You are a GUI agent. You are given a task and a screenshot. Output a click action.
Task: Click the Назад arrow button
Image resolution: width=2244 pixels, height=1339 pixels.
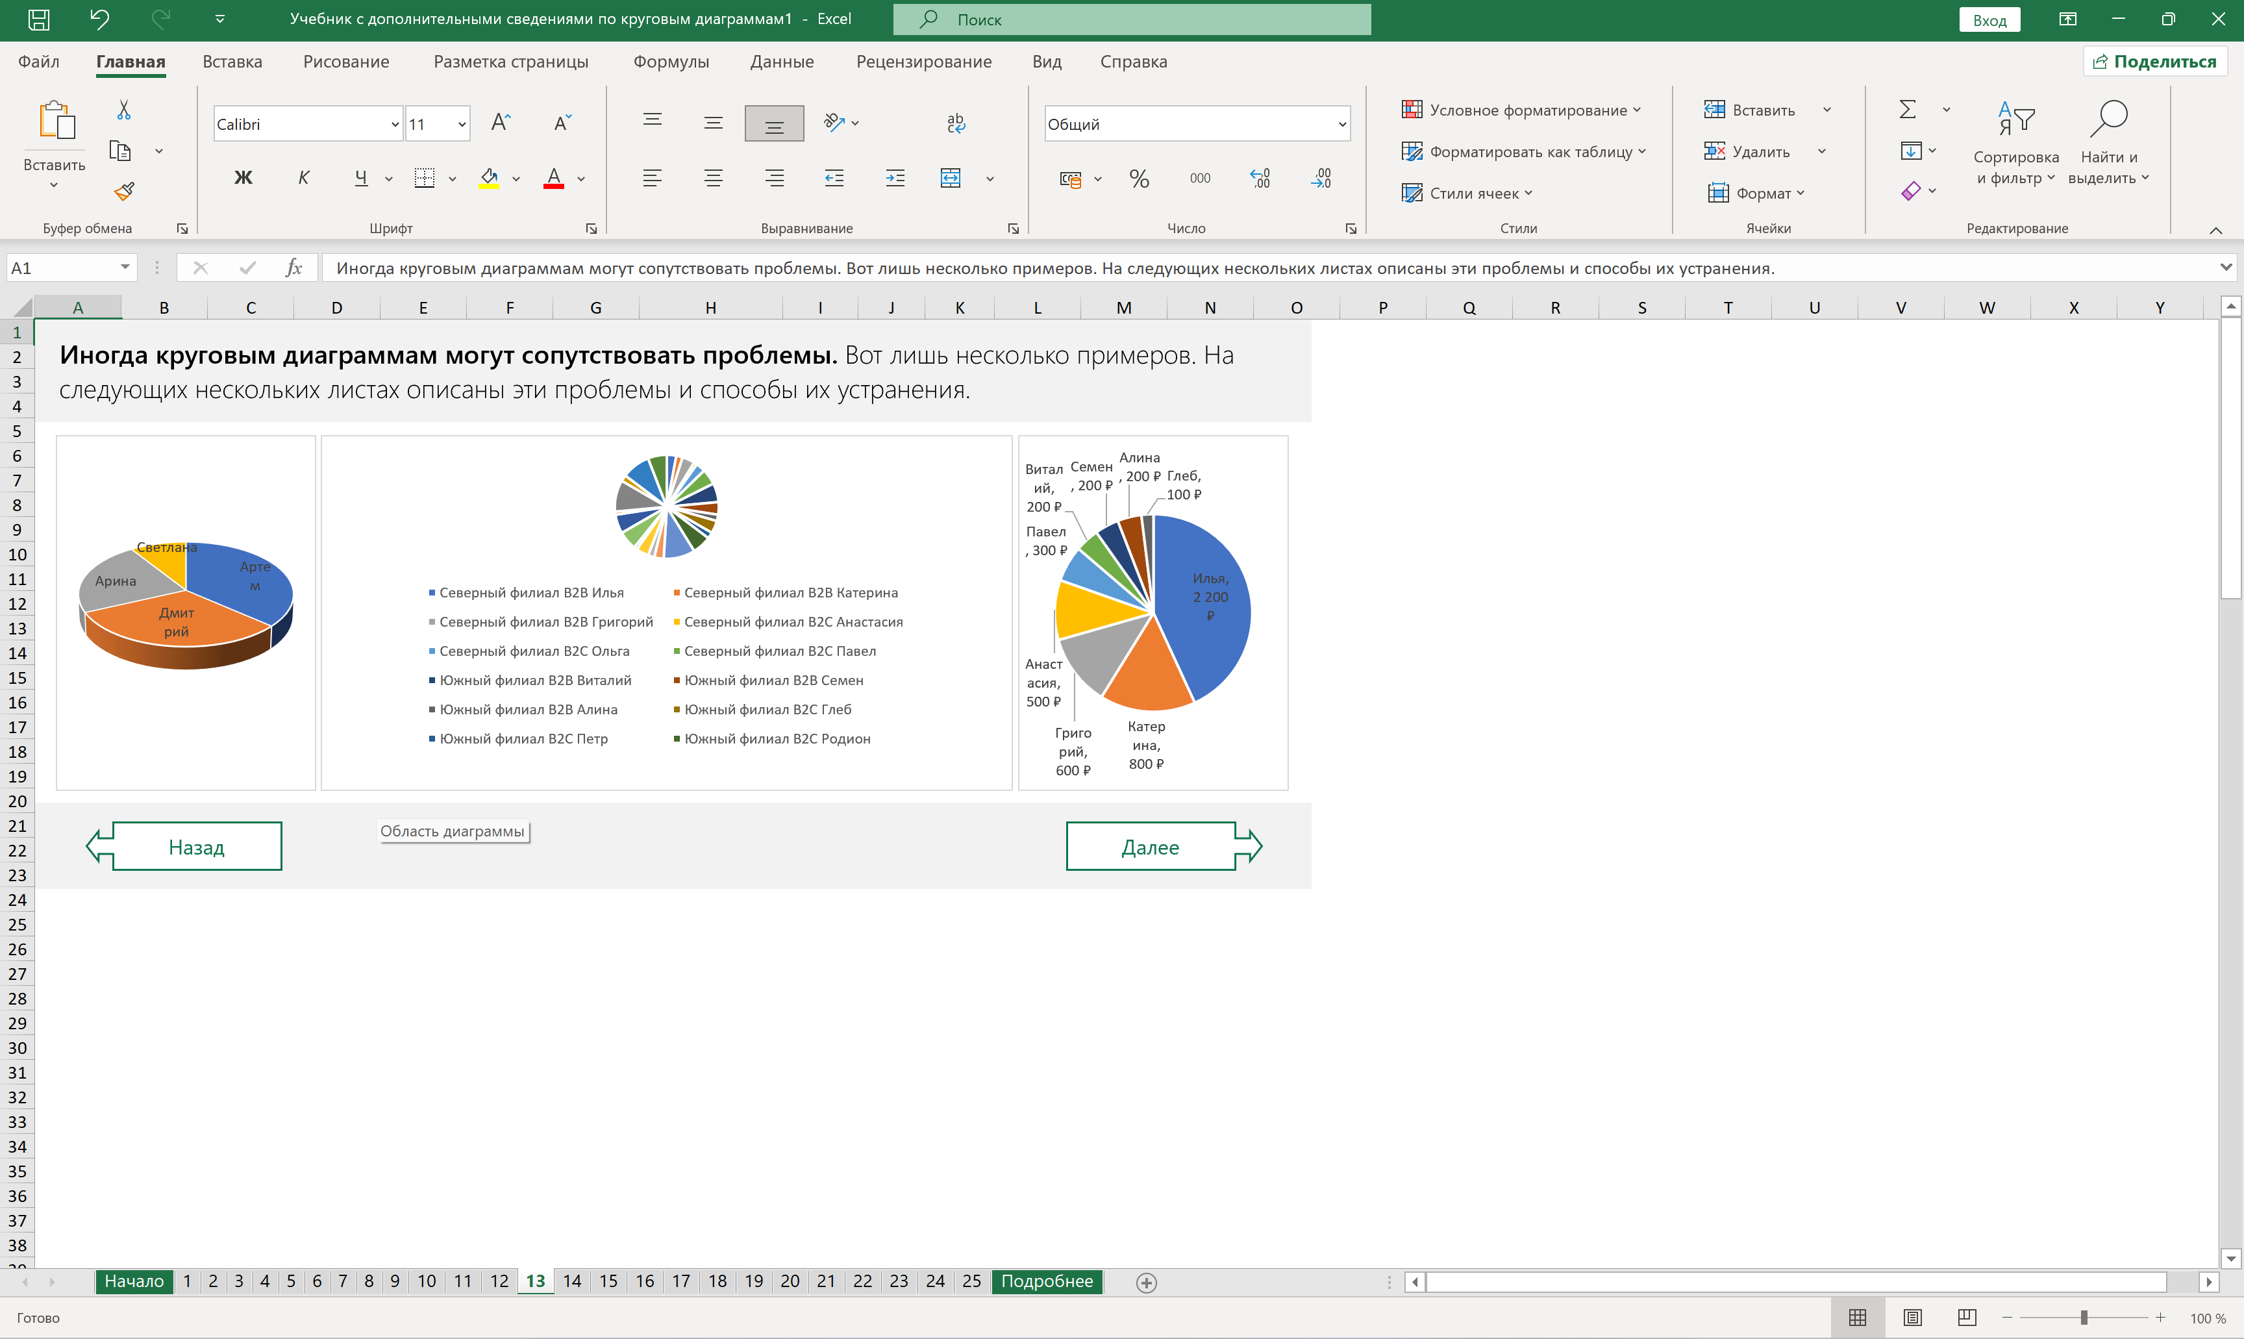pyautogui.click(x=184, y=846)
